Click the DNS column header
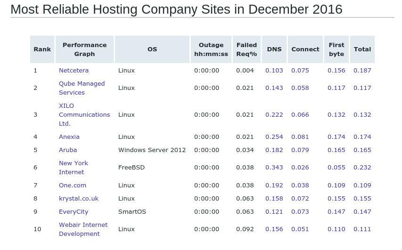This screenshot has width=402, height=250. point(274,49)
